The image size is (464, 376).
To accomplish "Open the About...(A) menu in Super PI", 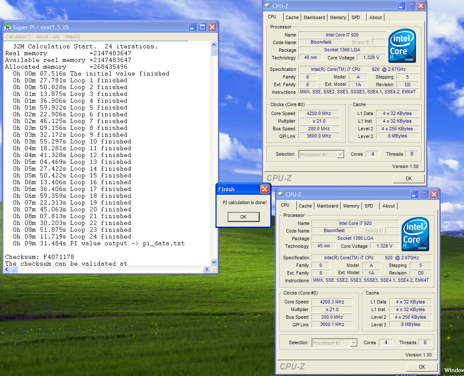I will click(x=48, y=36).
